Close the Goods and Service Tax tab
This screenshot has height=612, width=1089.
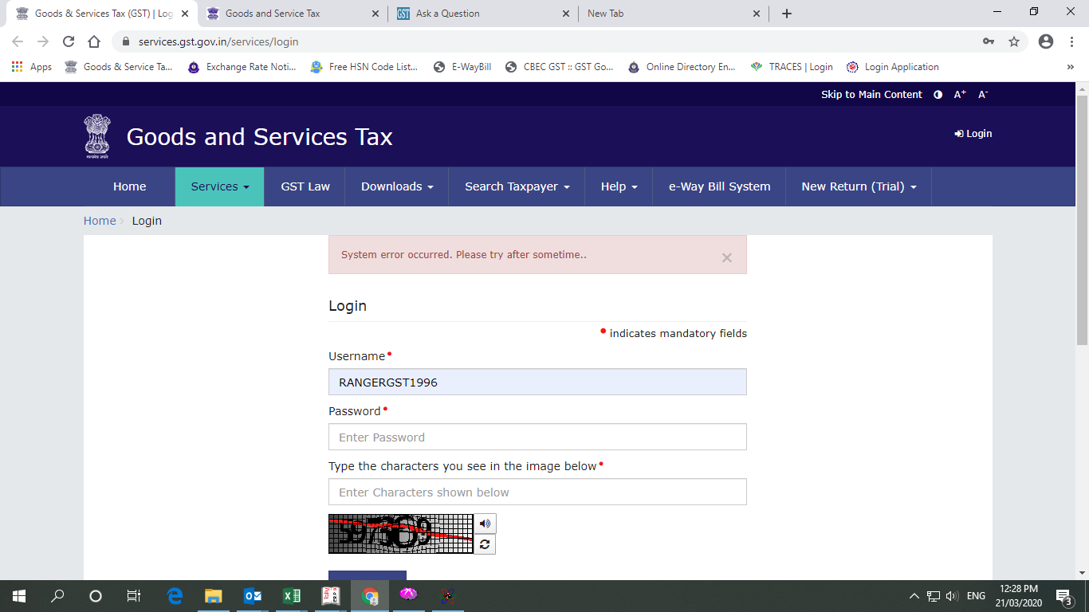coord(376,14)
